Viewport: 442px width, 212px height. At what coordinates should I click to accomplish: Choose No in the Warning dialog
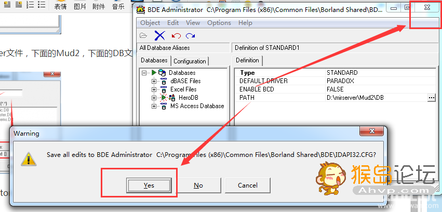[x=198, y=185]
